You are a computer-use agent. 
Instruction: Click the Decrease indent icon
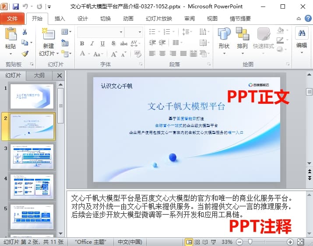click(x=152, y=42)
